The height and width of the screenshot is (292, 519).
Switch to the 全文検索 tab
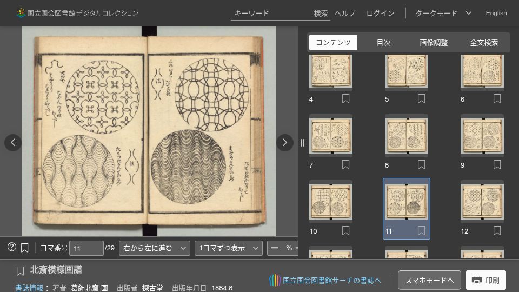[x=484, y=42]
